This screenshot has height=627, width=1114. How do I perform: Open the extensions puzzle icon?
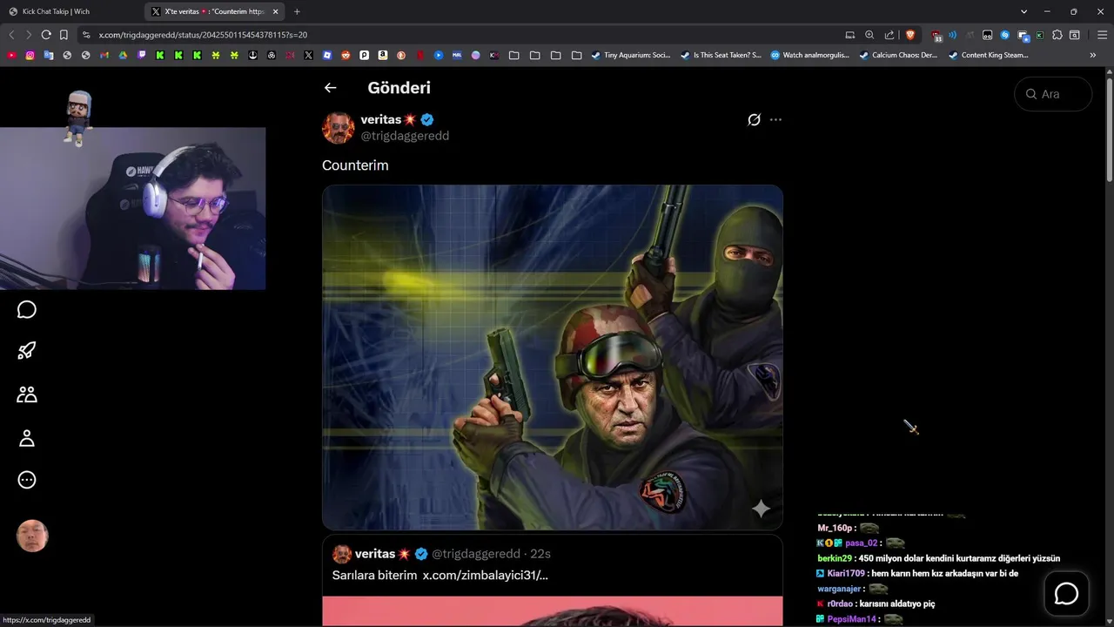pos(1057,35)
